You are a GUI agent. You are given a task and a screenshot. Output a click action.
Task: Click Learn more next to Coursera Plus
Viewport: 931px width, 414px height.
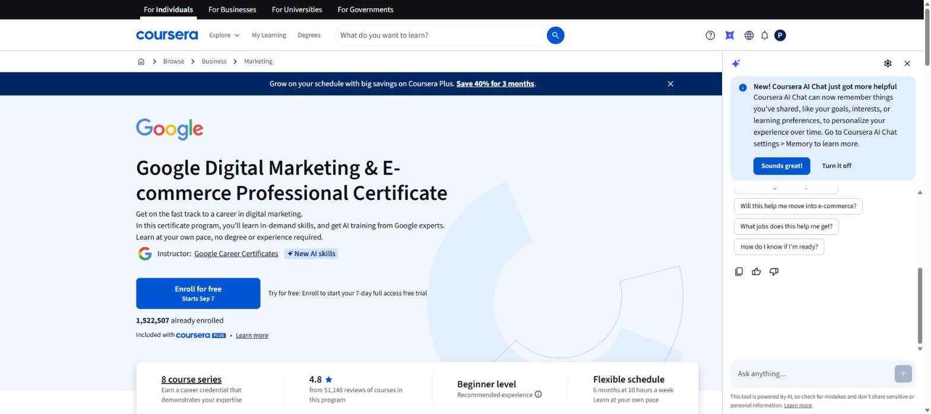tap(252, 335)
